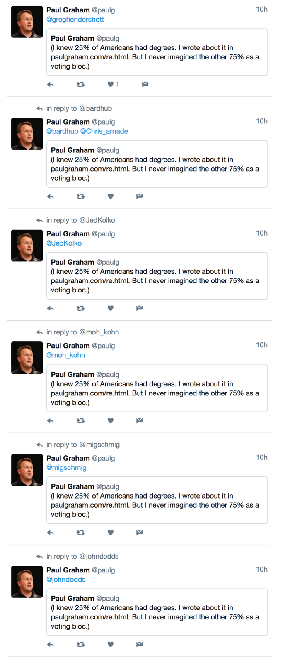
Task: Retweet the tweet addressed to @migschmig
Action: (81, 533)
